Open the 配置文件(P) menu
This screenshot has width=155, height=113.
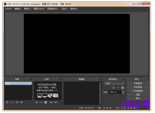tap(39, 9)
